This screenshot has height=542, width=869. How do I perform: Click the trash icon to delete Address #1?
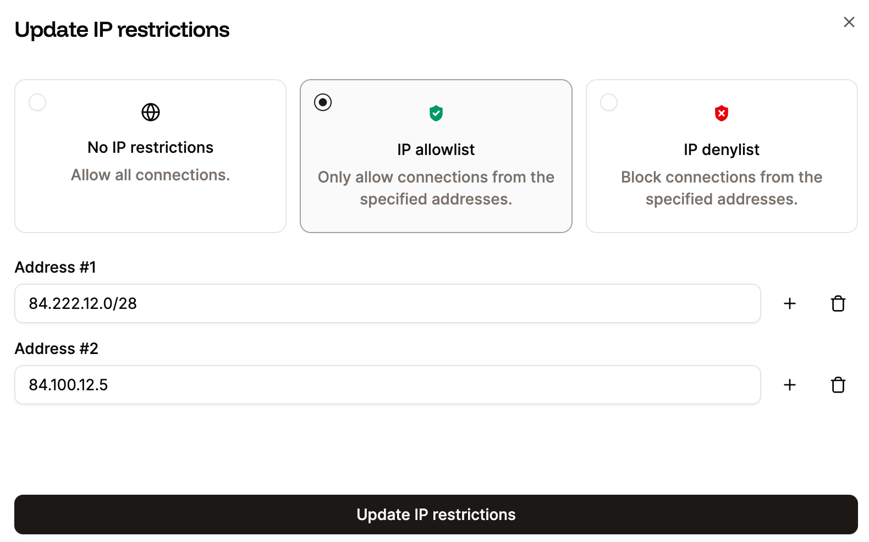(x=838, y=303)
